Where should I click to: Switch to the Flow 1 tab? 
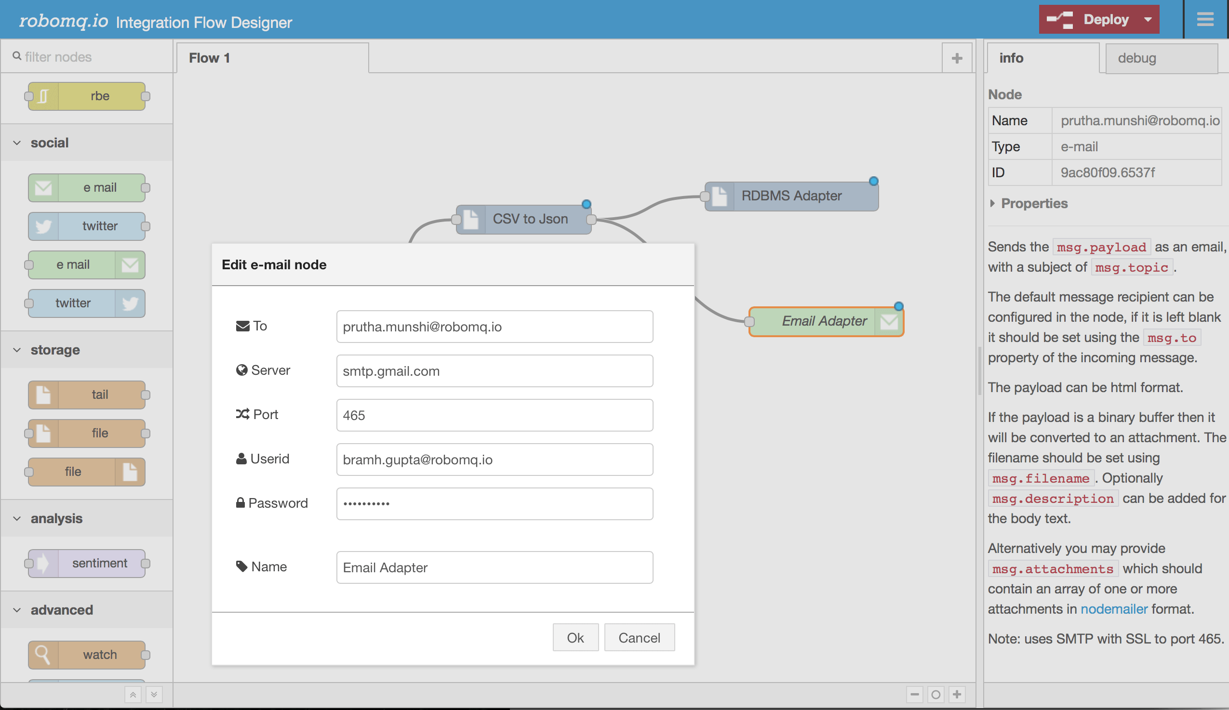[x=273, y=58]
